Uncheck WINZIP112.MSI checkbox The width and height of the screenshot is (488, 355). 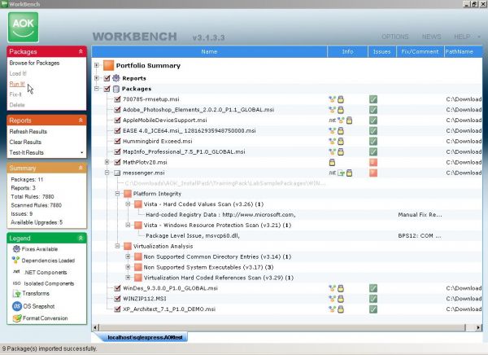point(117,299)
